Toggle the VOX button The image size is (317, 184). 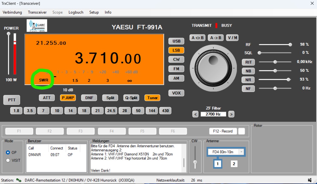point(176,93)
